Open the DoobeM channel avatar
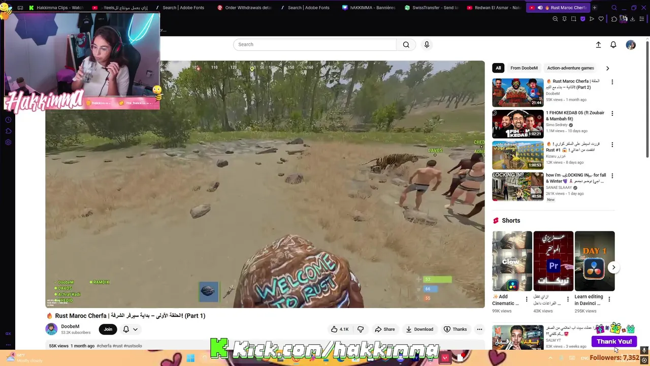The image size is (650, 366). pos(51,329)
